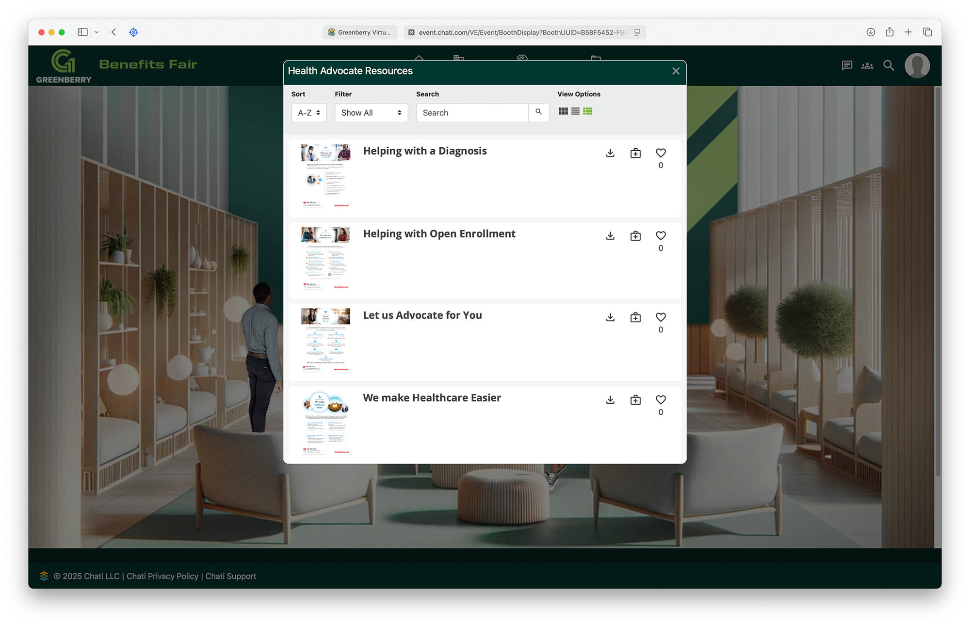Toggle heart on We make Healthcare Easier

tap(661, 400)
